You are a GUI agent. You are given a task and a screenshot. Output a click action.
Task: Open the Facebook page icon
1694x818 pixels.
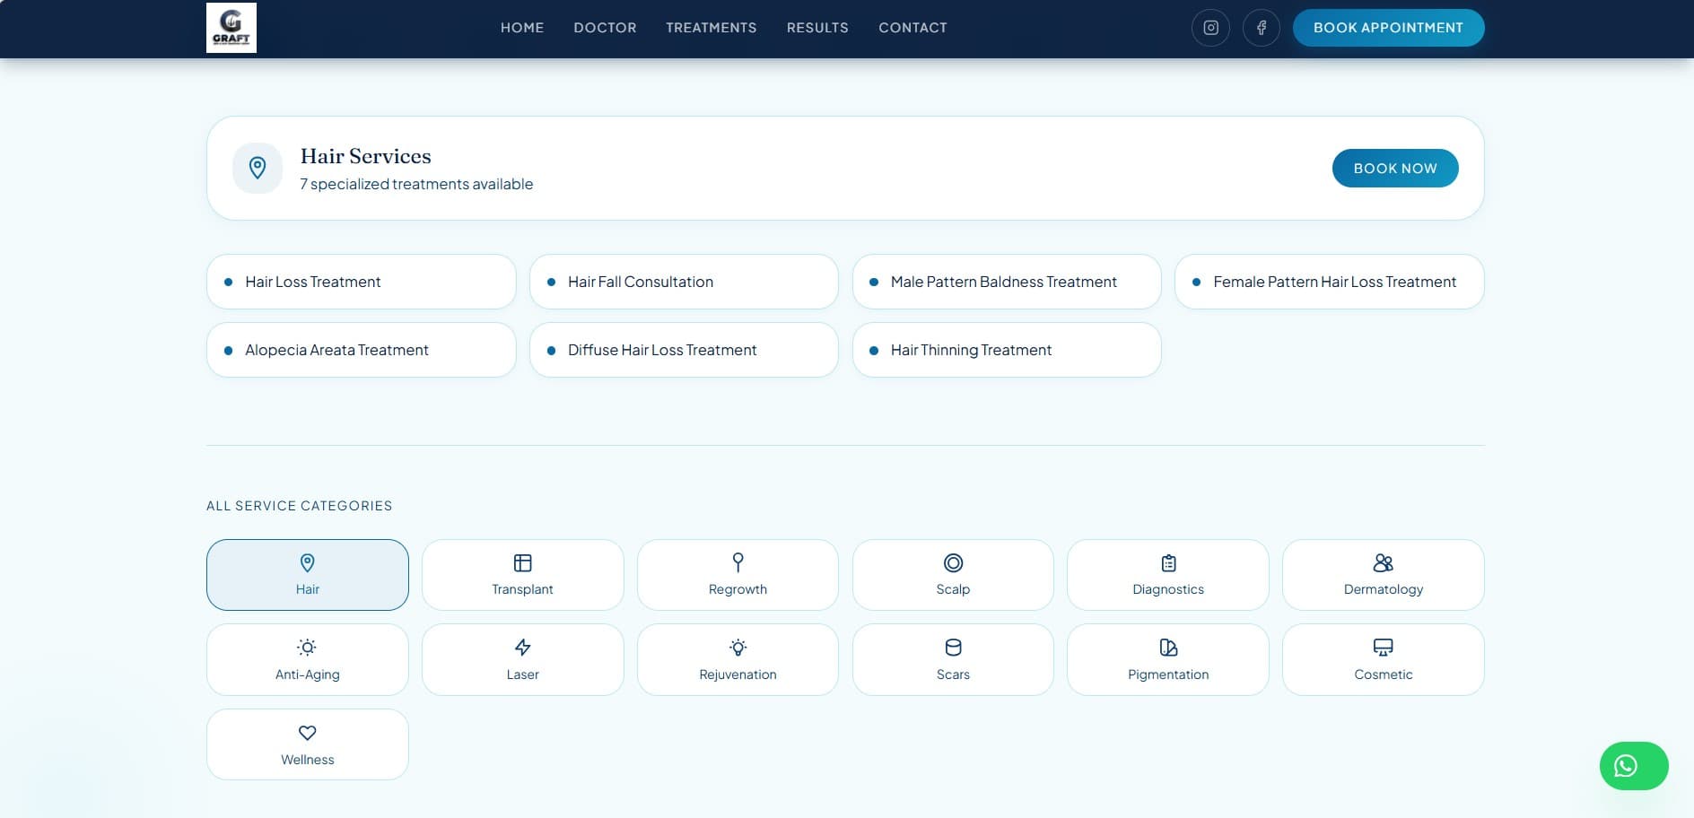[x=1261, y=28]
